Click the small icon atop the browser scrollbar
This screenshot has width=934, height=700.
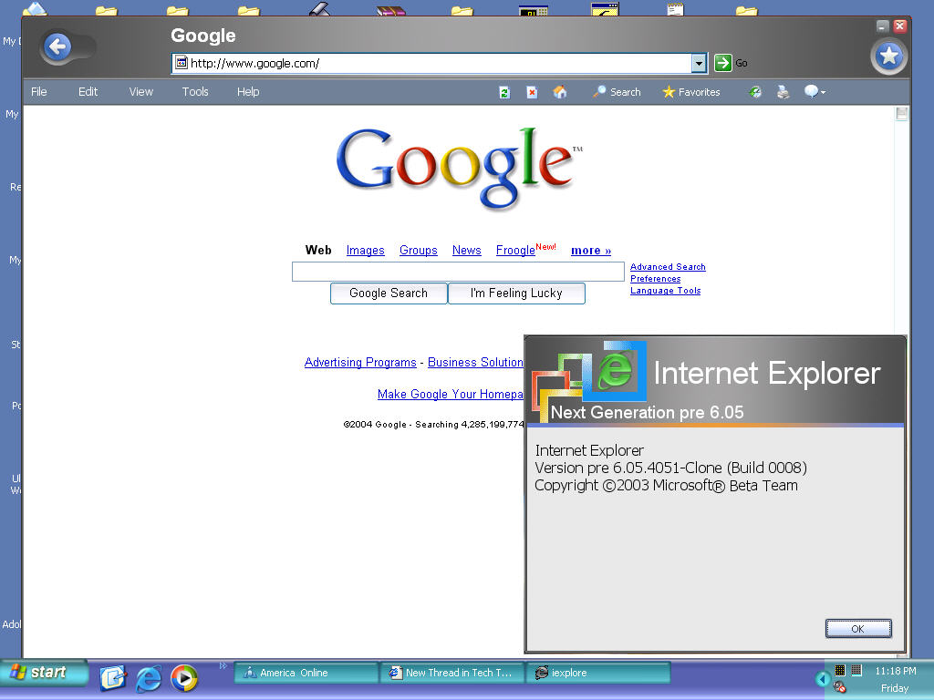click(x=901, y=114)
